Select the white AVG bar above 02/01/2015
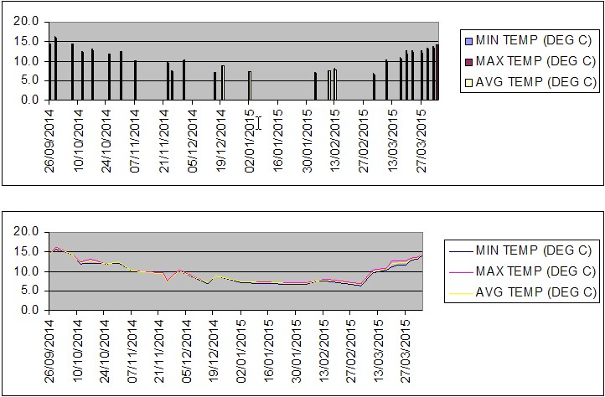The height and width of the screenshot is (397, 605). (250, 85)
